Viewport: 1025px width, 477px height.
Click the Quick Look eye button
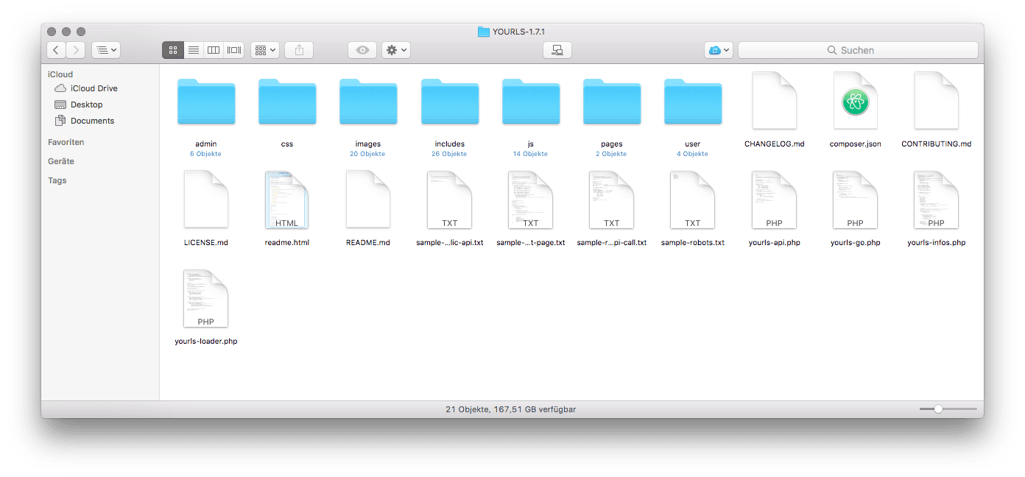(x=362, y=50)
